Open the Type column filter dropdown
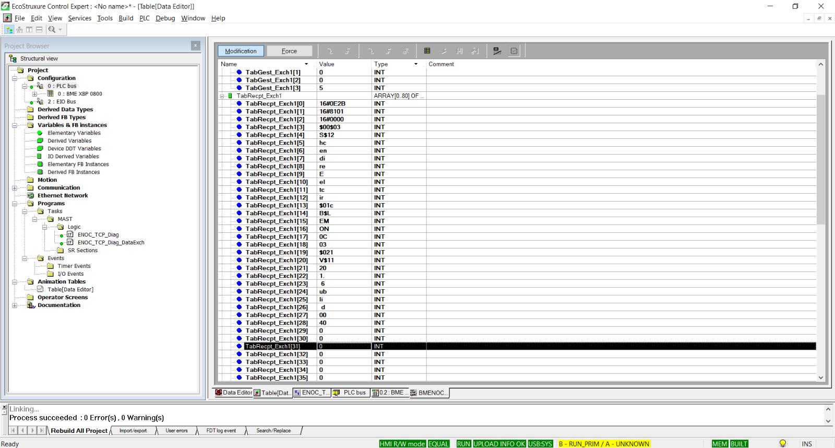This screenshot has width=835, height=448. coord(416,64)
